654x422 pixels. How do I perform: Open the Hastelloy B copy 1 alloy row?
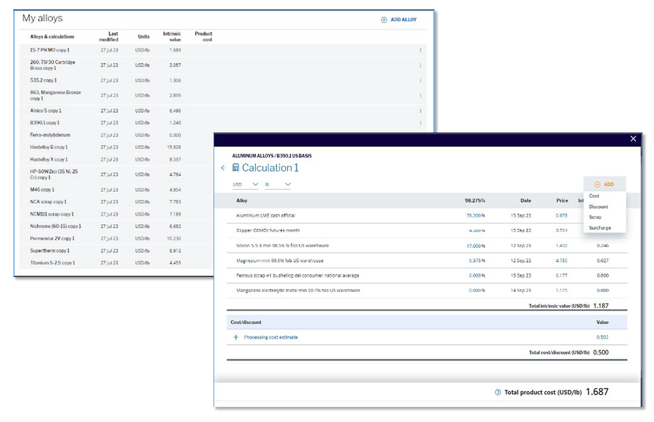click(x=49, y=147)
